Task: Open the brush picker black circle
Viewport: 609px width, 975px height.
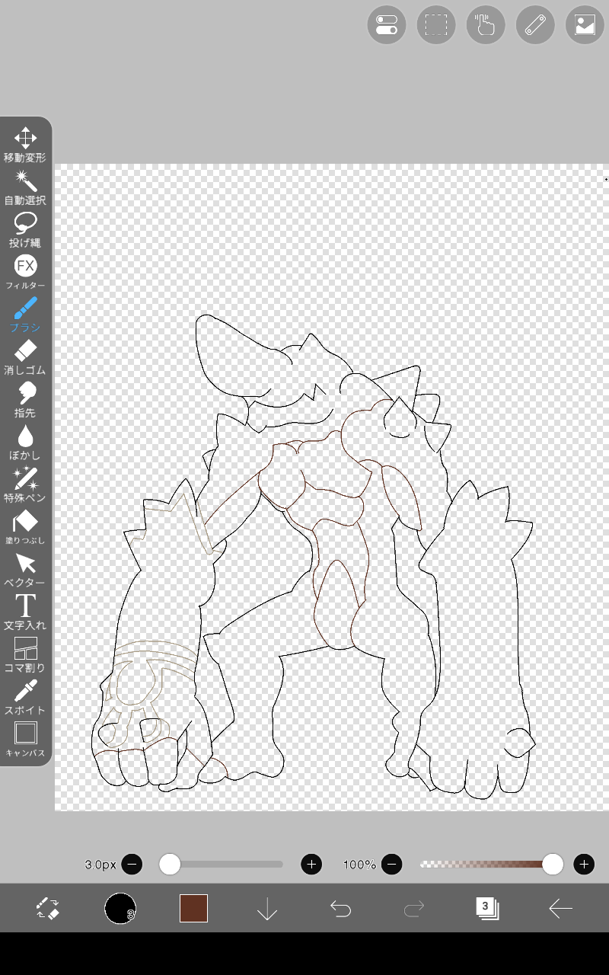Action: click(x=120, y=908)
